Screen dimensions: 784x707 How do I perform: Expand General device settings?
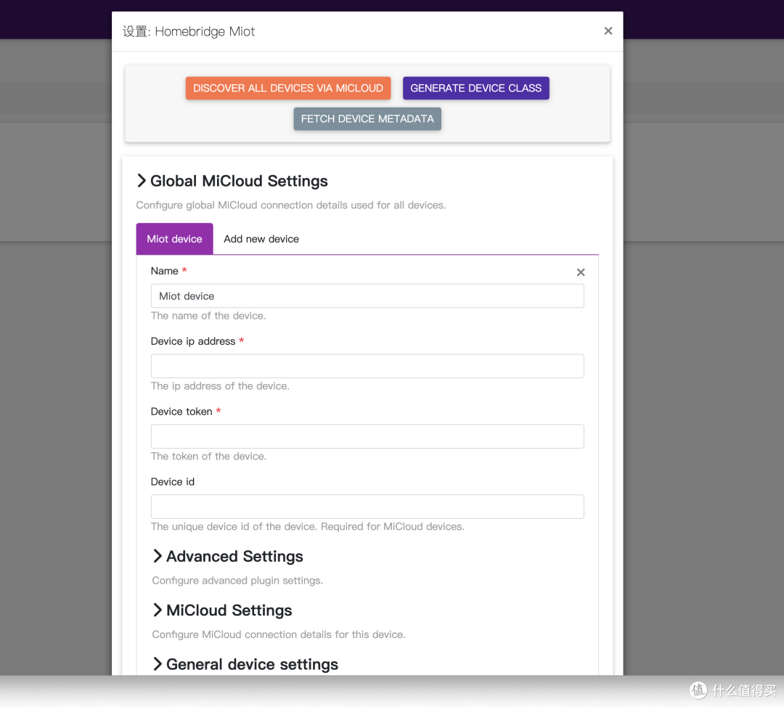(x=245, y=664)
